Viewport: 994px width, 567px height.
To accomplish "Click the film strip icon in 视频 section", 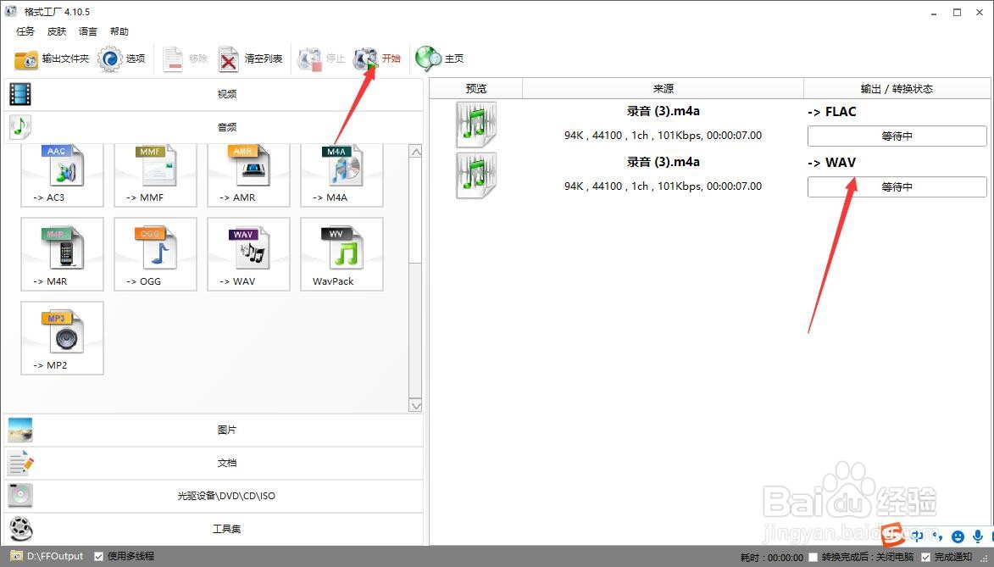I will [20, 94].
